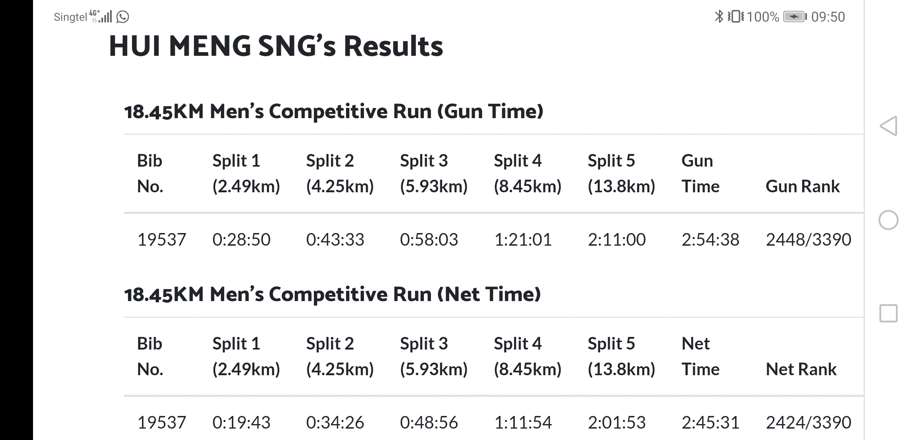Tap the battery charging icon
The height and width of the screenshot is (440, 913).
pyautogui.click(x=795, y=17)
